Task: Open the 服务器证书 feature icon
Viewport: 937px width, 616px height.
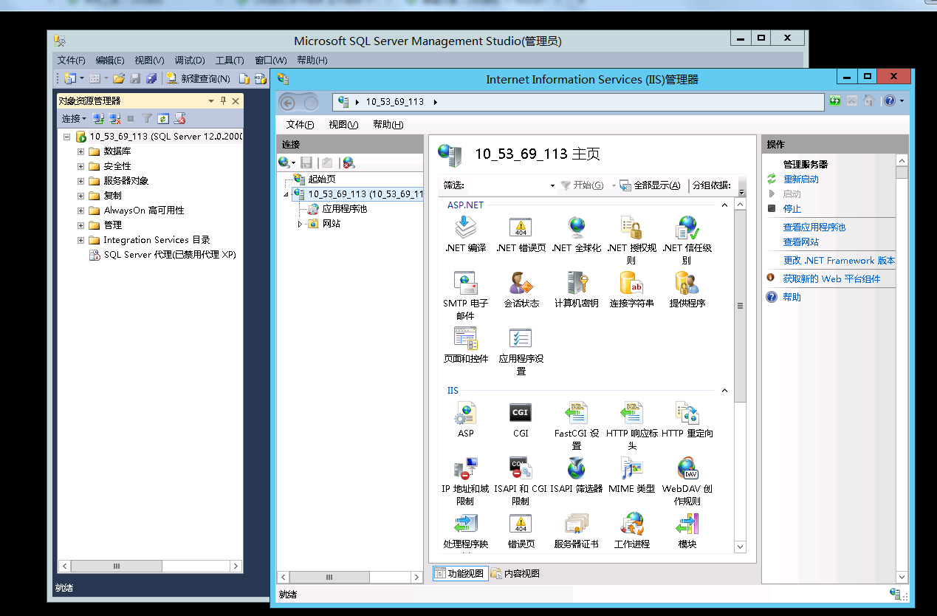Action: (x=576, y=524)
